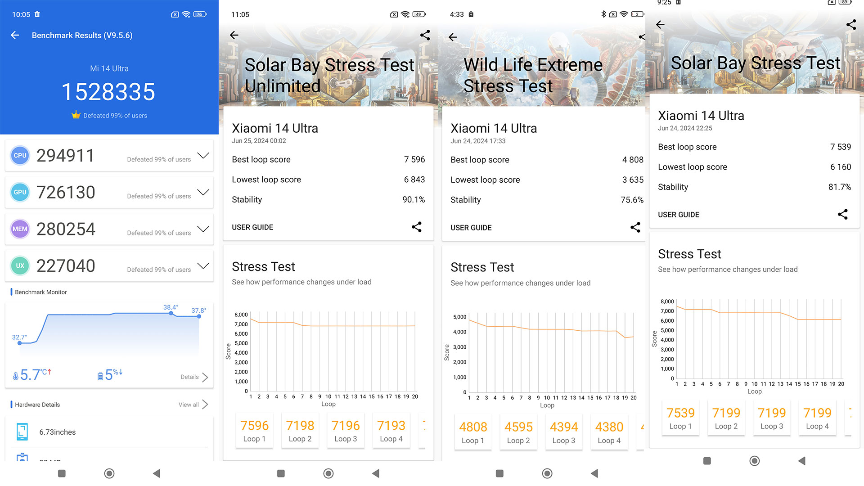Select Loop 2 score 7198 card
The width and height of the screenshot is (864, 486).
[x=300, y=431]
